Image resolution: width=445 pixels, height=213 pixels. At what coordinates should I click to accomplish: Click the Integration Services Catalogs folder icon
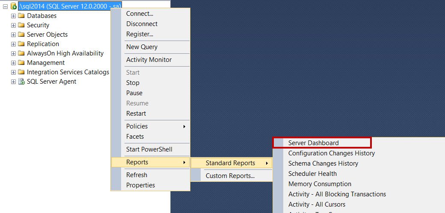[21, 72]
